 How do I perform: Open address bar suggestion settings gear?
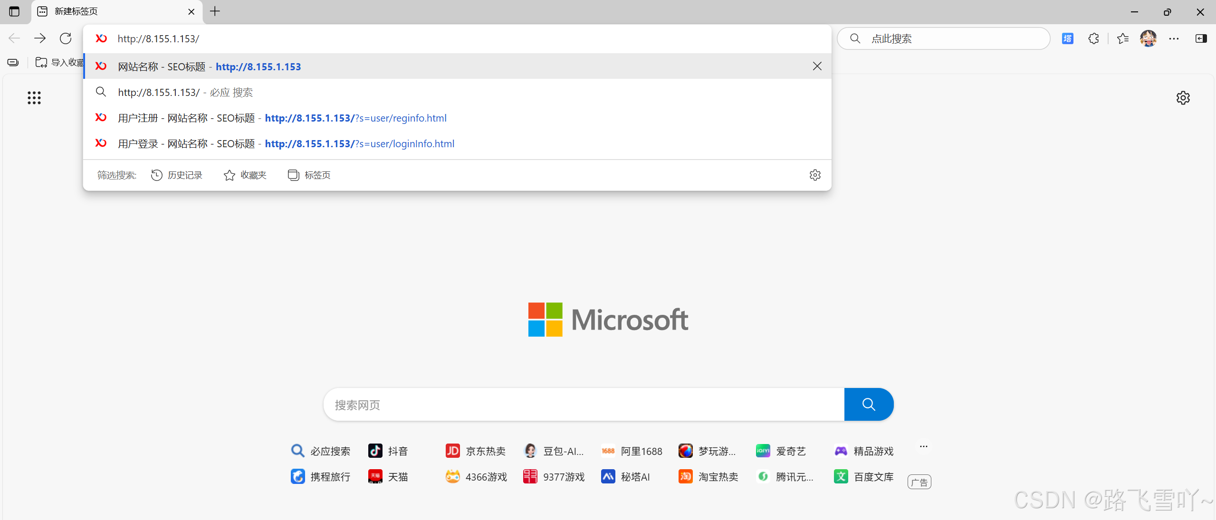[815, 175]
